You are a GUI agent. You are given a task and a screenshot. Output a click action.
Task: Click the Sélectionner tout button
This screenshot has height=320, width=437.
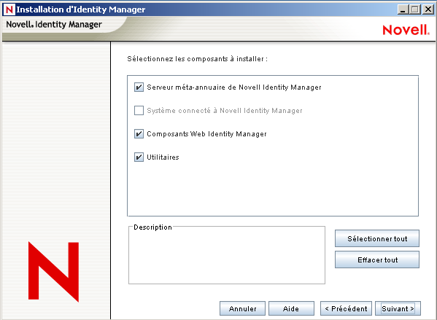[x=376, y=238]
